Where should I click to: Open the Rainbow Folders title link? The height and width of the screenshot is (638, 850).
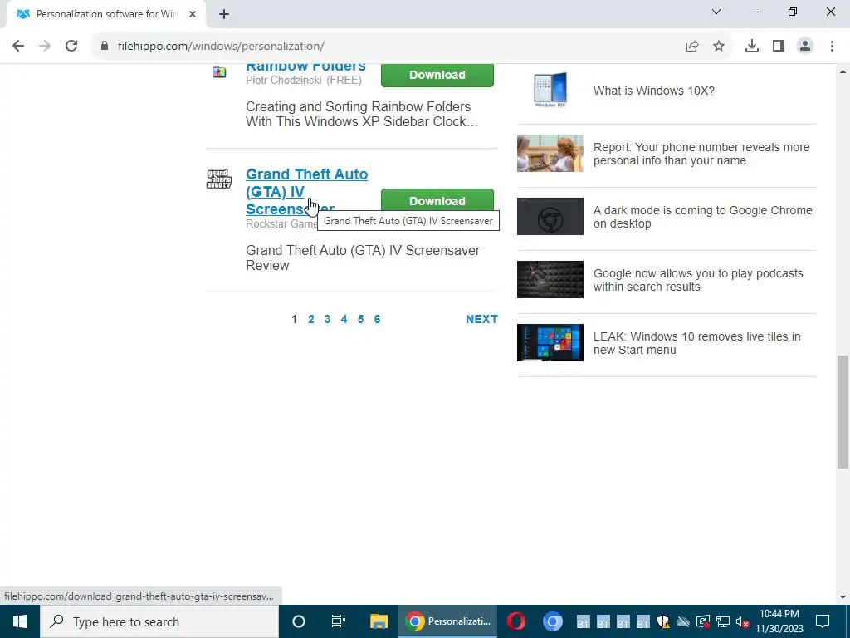(305, 66)
